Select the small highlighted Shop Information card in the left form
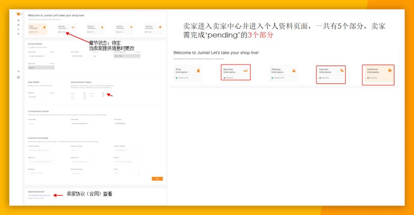The image size is (414, 215). pos(38,29)
